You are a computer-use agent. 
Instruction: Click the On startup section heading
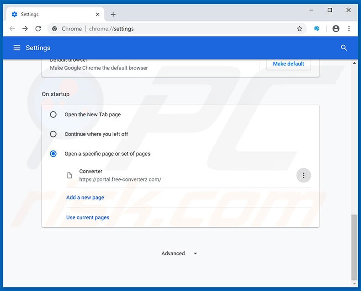pos(55,94)
